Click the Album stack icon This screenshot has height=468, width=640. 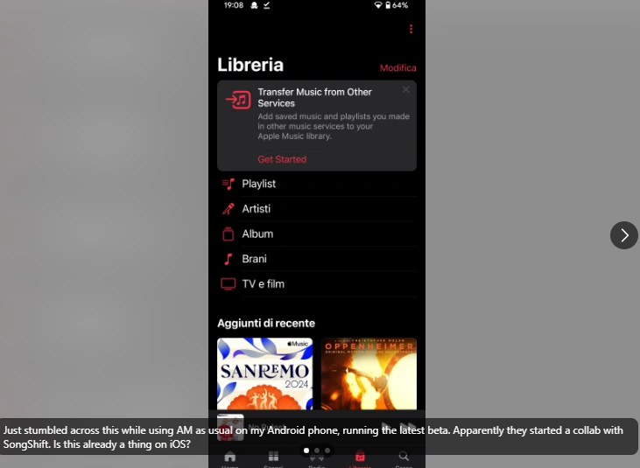click(x=229, y=234)
